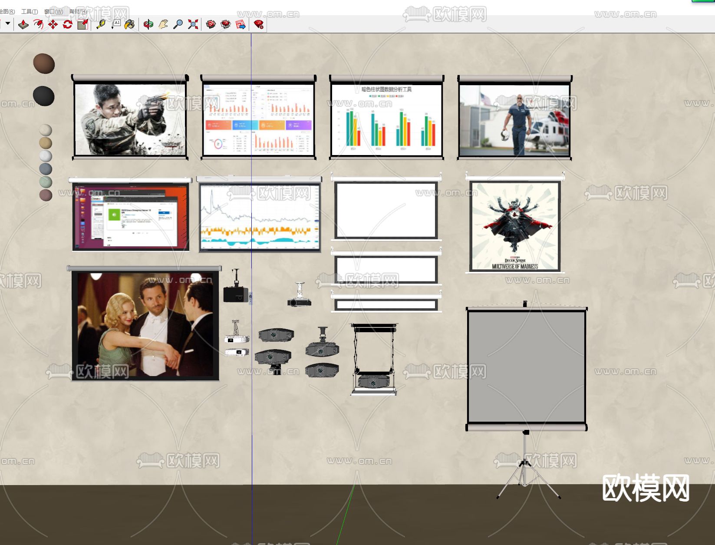Viewport: 715px width, 545px height.
Task: Pick the black material sphere
Action: point(44,96)
